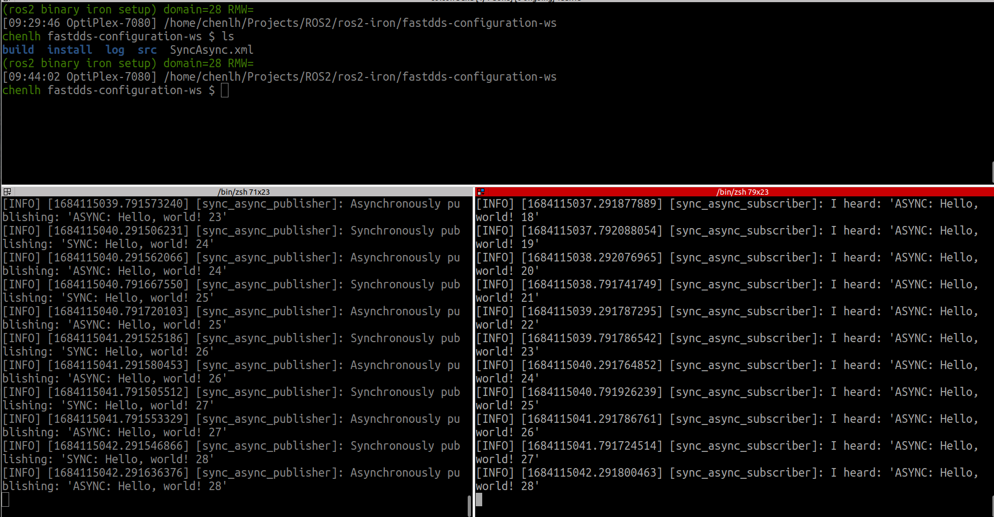The height and width of the screenshot is (517, 994).
Task: Click the top terminal pane scrollbar handle
Action: point(992,172)
